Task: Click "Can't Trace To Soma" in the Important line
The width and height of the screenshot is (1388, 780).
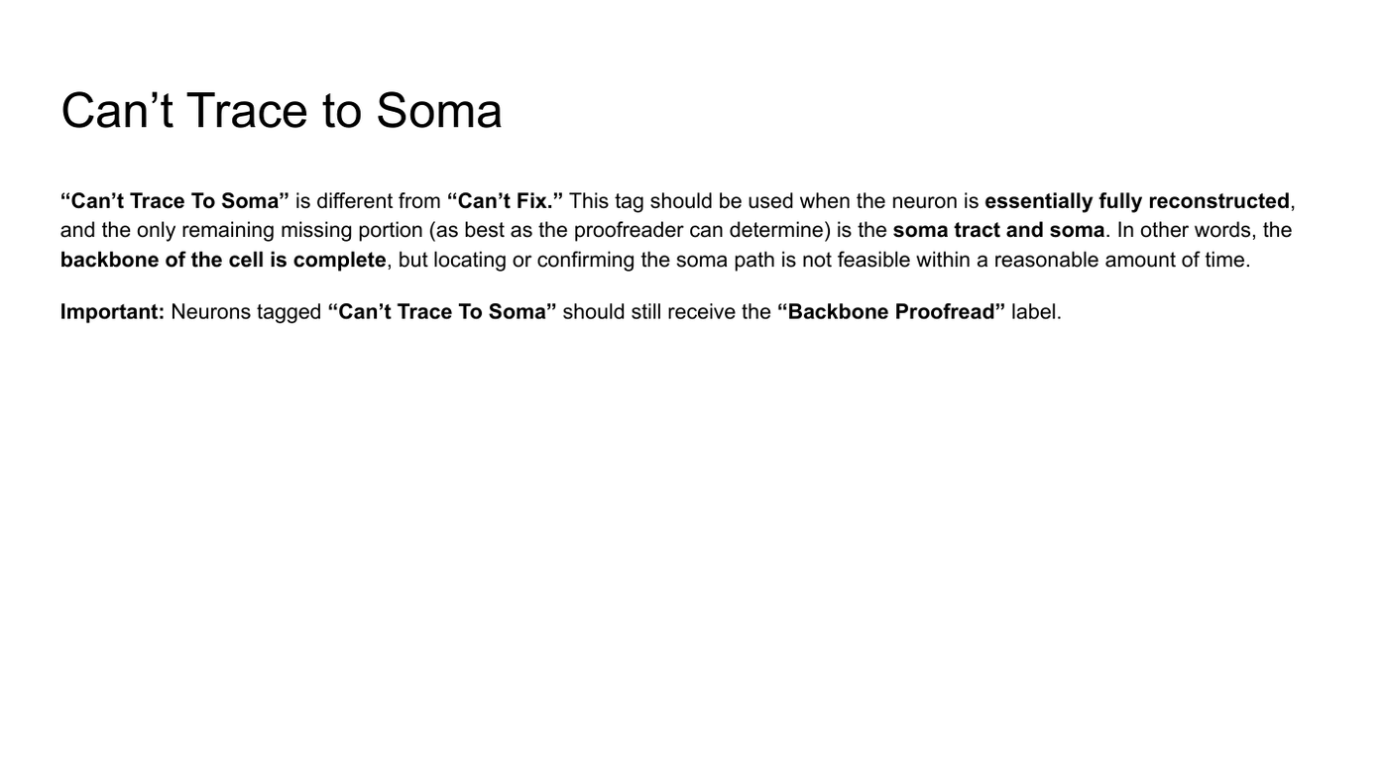Action: [442, 312]
